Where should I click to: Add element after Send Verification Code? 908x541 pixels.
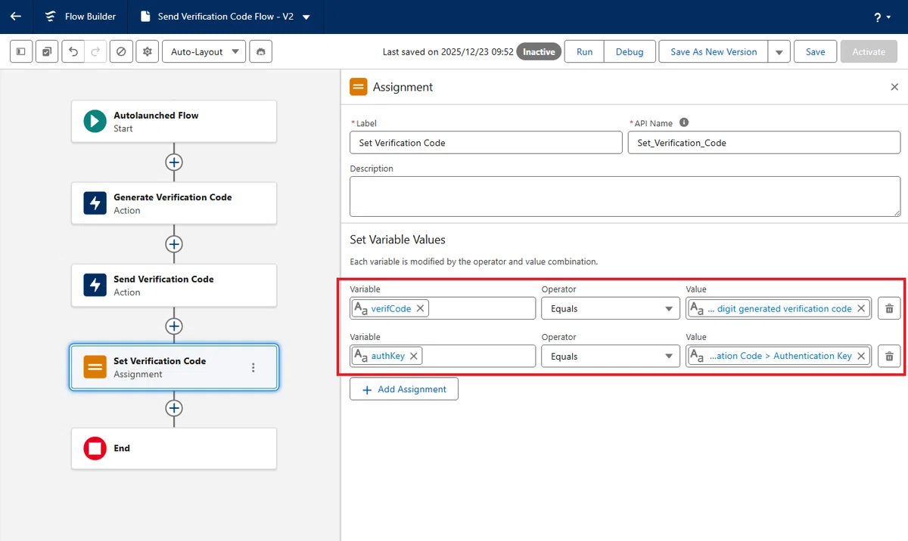tap(174, 326)
